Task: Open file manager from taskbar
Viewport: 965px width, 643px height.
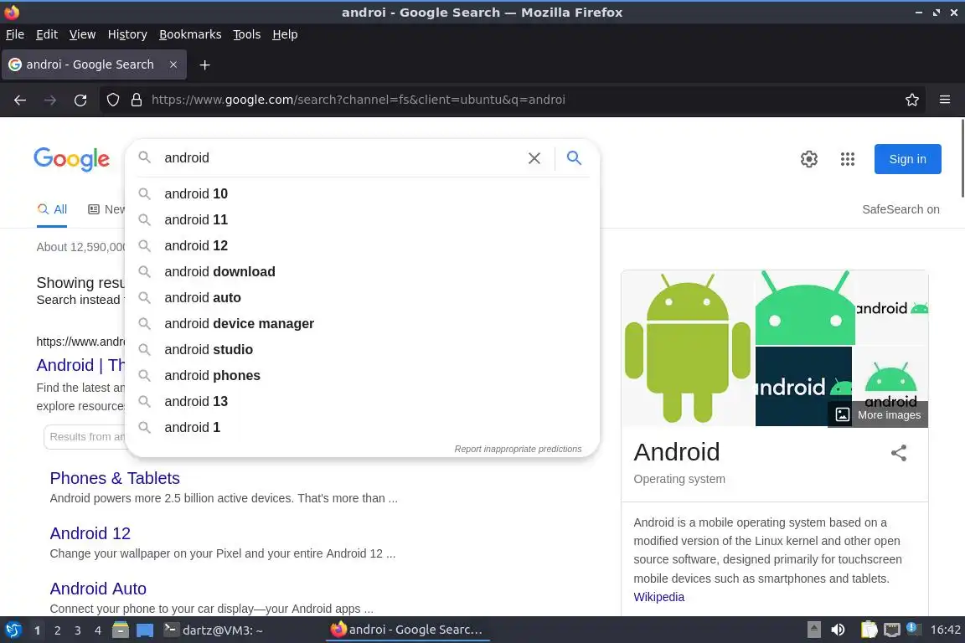Action: (120, 630)
